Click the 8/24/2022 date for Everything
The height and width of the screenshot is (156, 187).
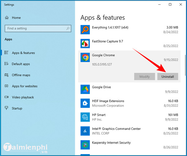coord(171,32)
